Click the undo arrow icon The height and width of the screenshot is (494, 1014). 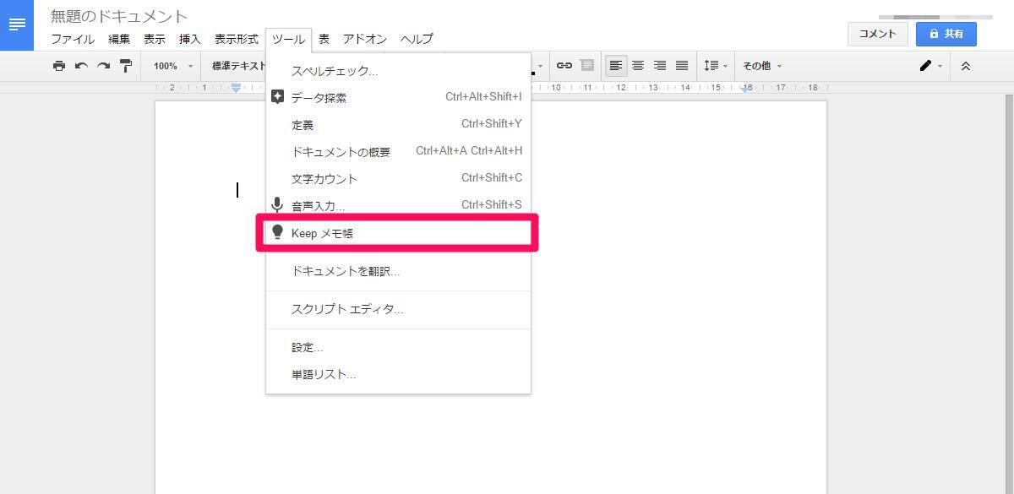point(81,66)
